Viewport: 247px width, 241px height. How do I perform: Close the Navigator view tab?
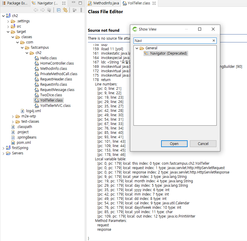pos(64,3)
